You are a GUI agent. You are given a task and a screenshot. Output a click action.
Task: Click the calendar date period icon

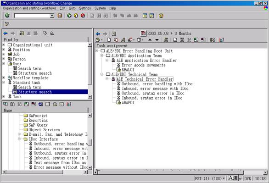point(143,33)
